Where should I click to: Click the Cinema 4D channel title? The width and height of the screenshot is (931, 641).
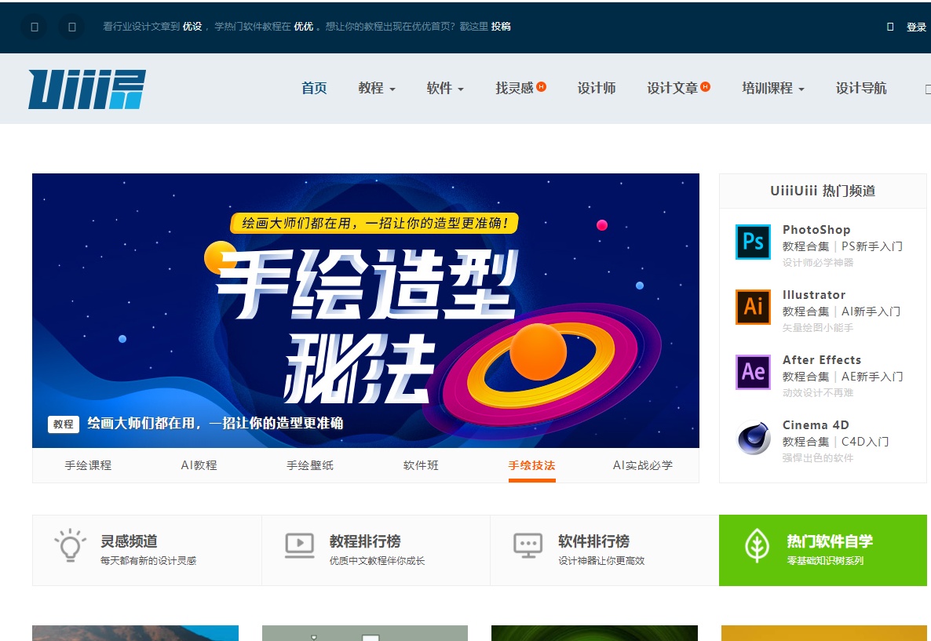coord(816,425)
